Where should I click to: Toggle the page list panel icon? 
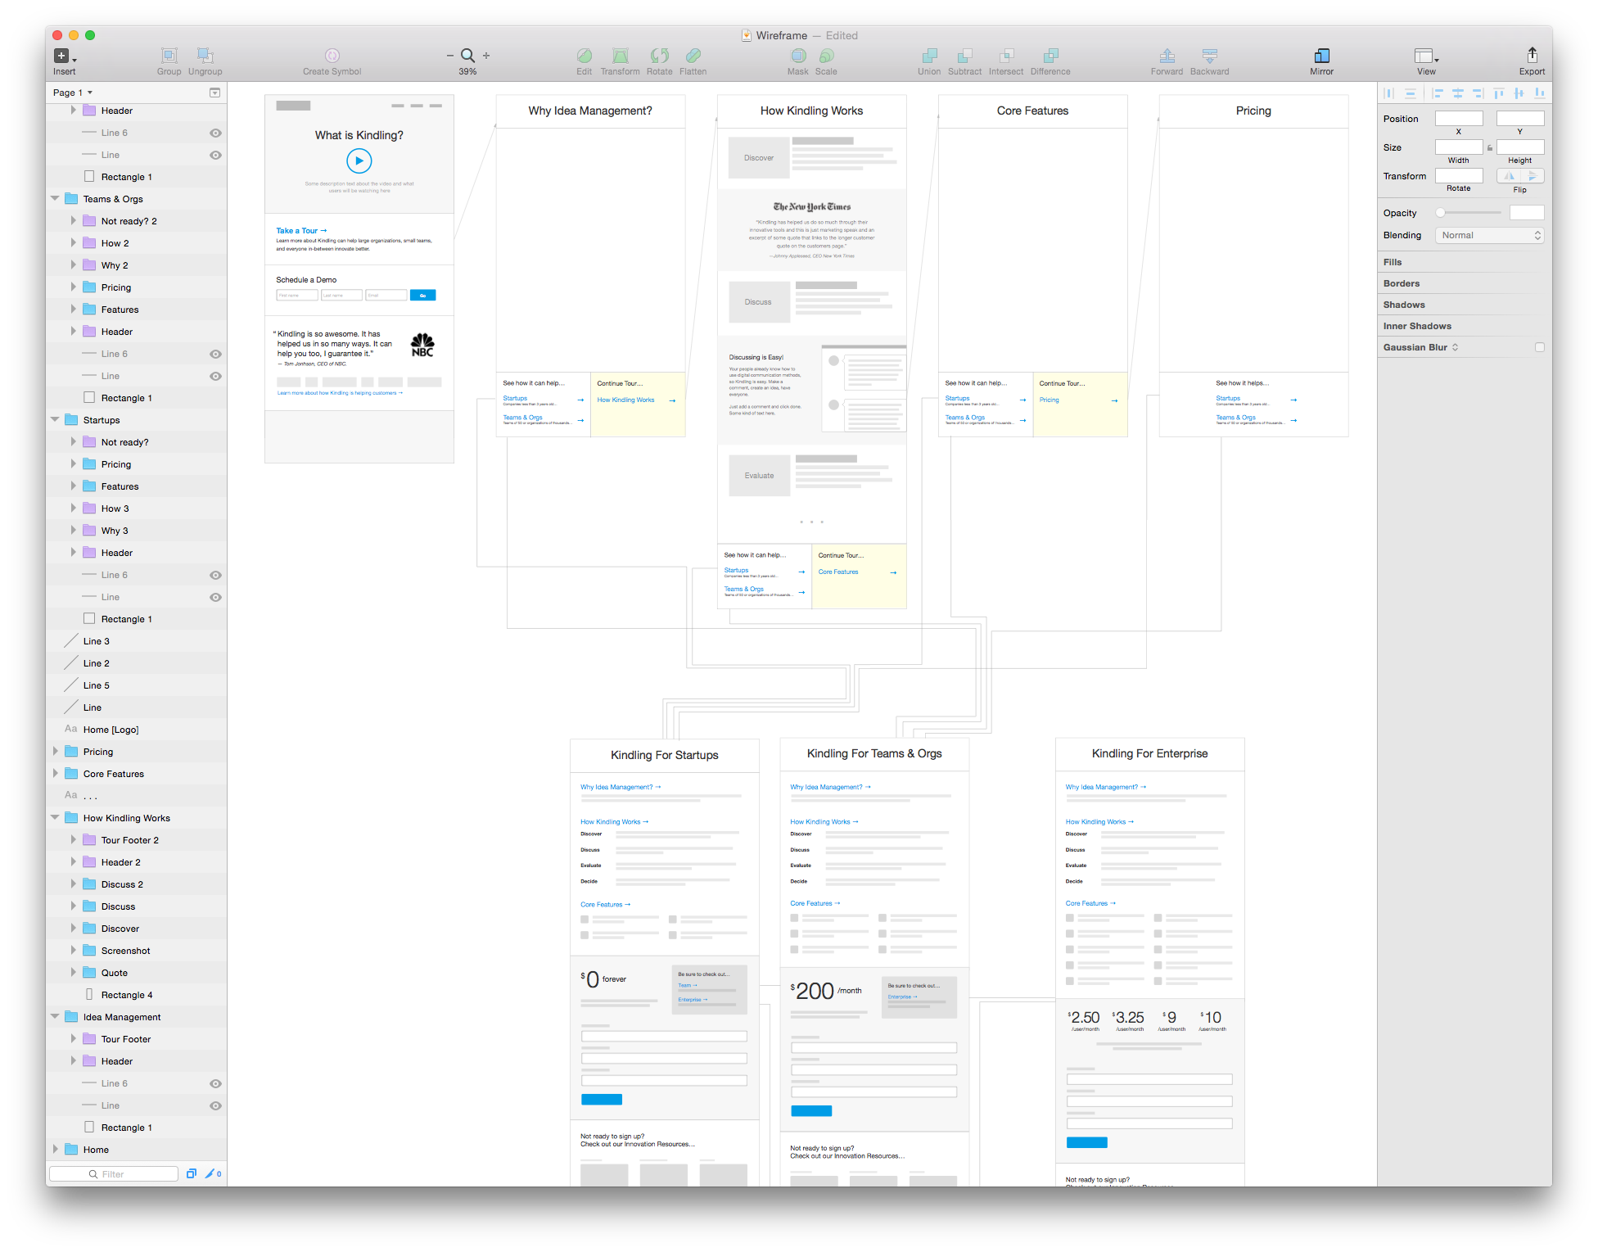click(x=214, y=93)
